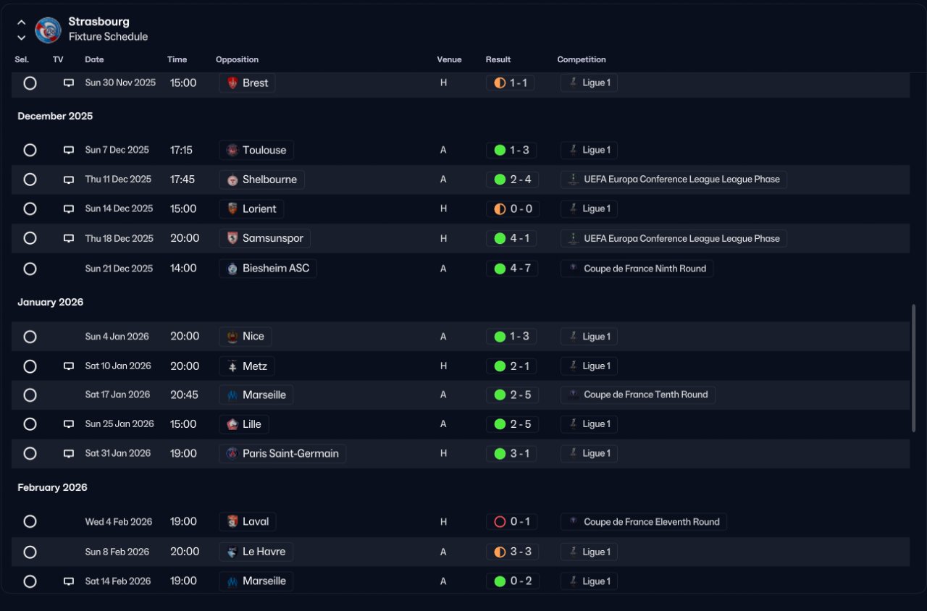Open the 3 - 1 result against Paris Saint-Germain
This screenshot has height=611, width=927.
coord(511,454)
